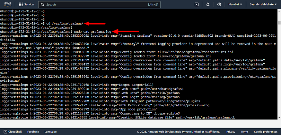The image size is (281, 135).
Task: Click the 'path=/var/lib/grafana/grafana.db' text
Action: 206,117
